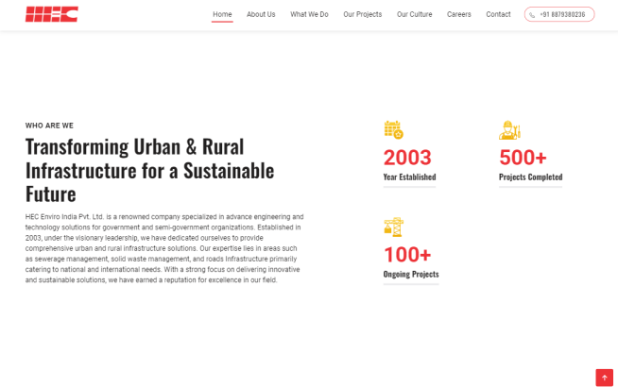Click the phone icon in the header
Image resolution: width=618 pixels, height=387 pixels.
(532, 15)
